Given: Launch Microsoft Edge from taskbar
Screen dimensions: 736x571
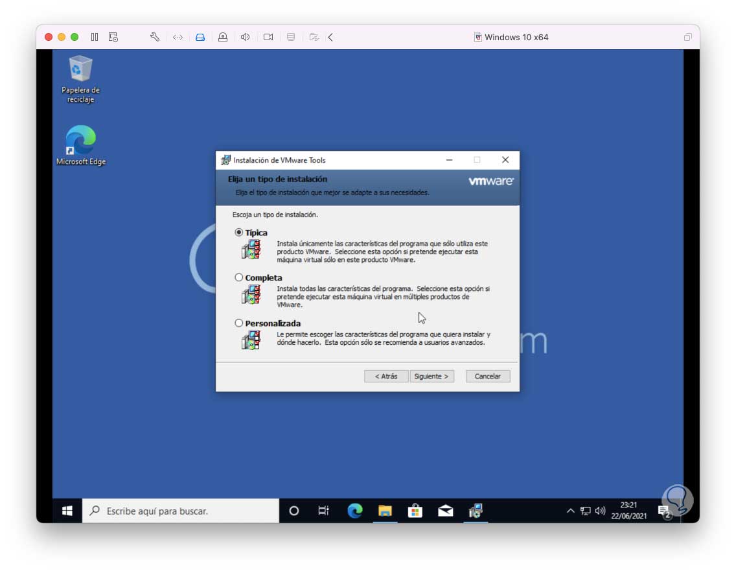Looking at the screenshot, I should (x=355, y=511).
